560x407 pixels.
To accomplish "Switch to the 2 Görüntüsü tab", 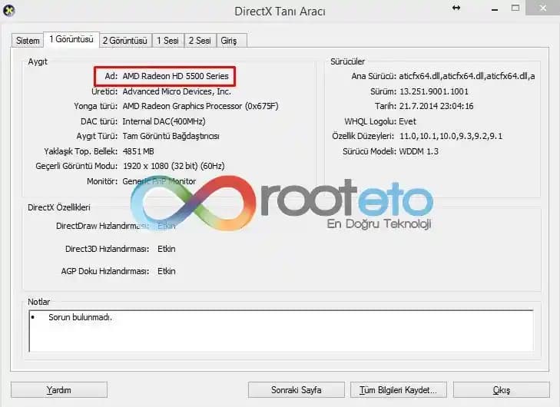I will 125,41.
